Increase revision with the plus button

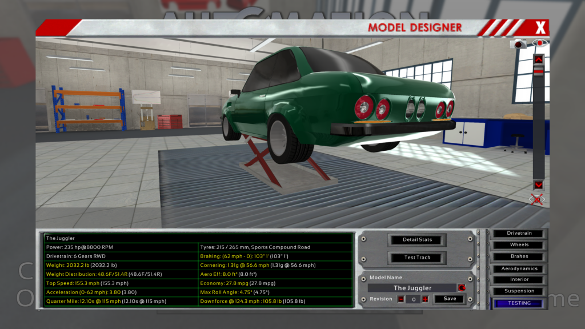pyautogui.click(x=424, y=299)
